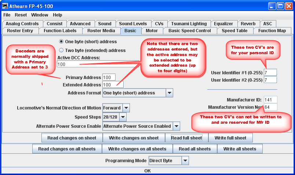Click the Primary Address input field
295x175 pixels.
(109, 77)
